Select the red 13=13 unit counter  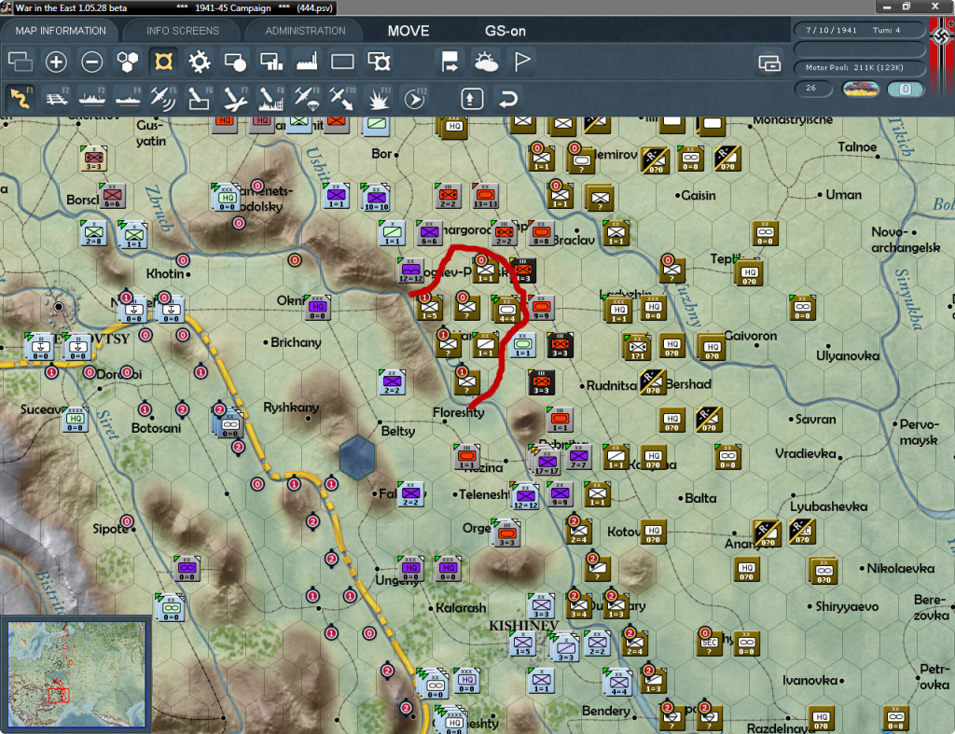click(485, 196)
